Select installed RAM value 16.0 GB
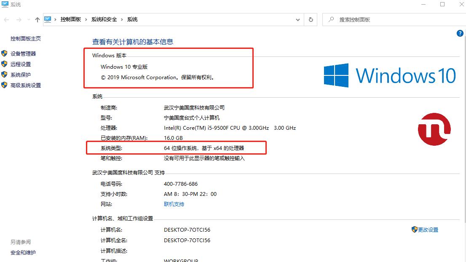Image resolution: width=466 pixels, height=262 pixels. 173,138
